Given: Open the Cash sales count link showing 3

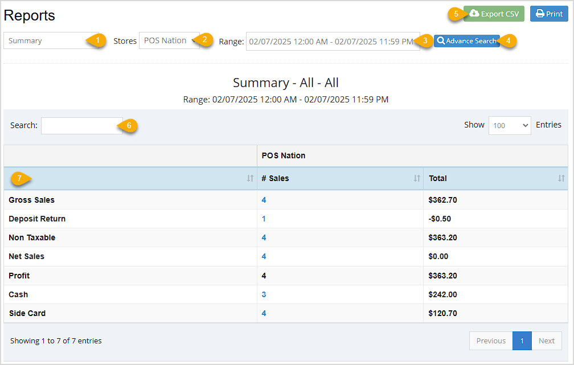Looking at the screenshot, I should coord(263,294).
